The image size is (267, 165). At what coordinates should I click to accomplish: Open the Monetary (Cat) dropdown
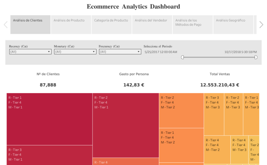click(x=75, y=52)
